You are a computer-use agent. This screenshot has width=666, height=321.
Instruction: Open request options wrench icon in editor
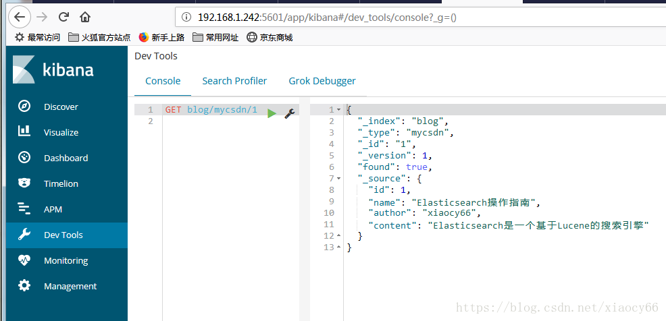(x=290, y=113)
